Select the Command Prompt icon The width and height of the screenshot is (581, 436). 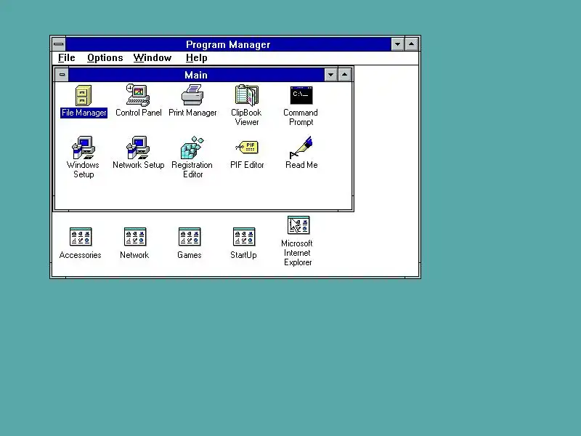pyautogui.click(x=301, y=95)
